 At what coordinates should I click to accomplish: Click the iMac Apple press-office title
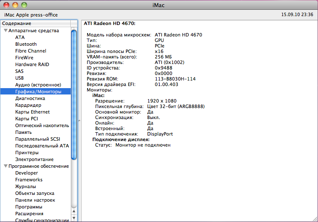pyautogui.click(x=31, y=15)
